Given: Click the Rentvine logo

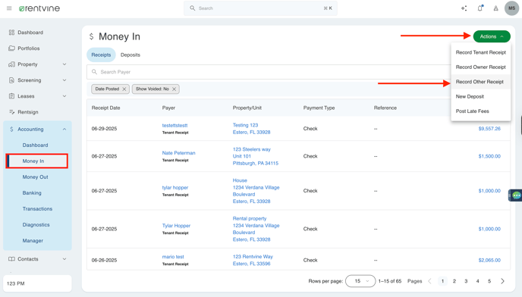Looking at the screenshot, I should [39, 8].
